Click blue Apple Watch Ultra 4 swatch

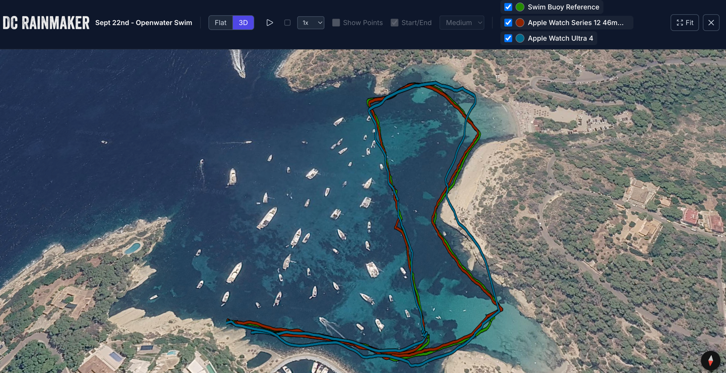[x=520, y=38]
